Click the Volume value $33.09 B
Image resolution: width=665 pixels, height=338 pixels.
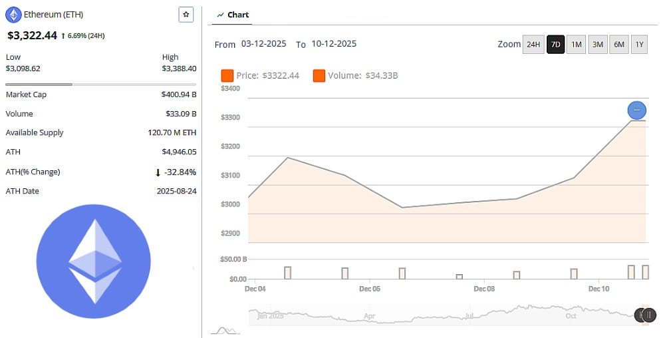(181, 114)
